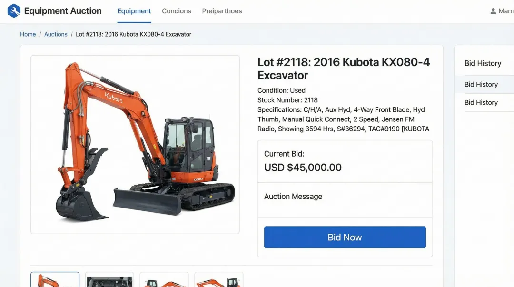Open the Preiparthoes tab
This screenshot has width=514, height=287.
point(222,11)
